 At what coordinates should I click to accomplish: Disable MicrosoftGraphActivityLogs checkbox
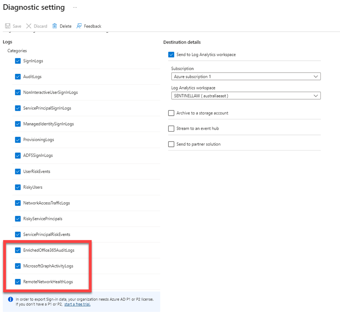click(x=18, y=266)
